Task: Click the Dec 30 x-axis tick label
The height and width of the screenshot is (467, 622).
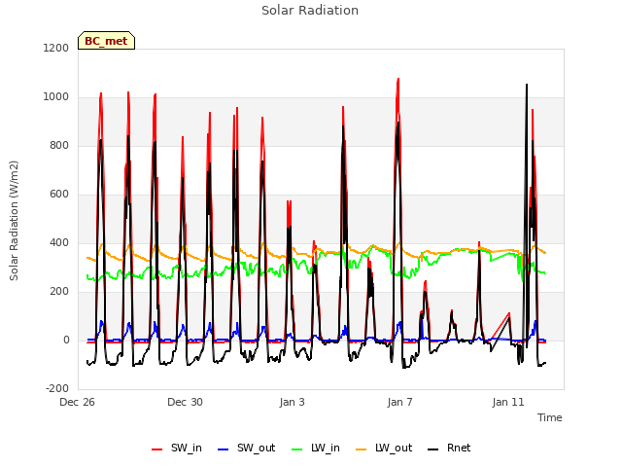Action: pos(186,402)
